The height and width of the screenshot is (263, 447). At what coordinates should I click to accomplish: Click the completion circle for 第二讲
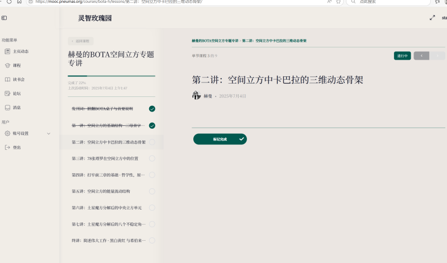pos(152,142)
